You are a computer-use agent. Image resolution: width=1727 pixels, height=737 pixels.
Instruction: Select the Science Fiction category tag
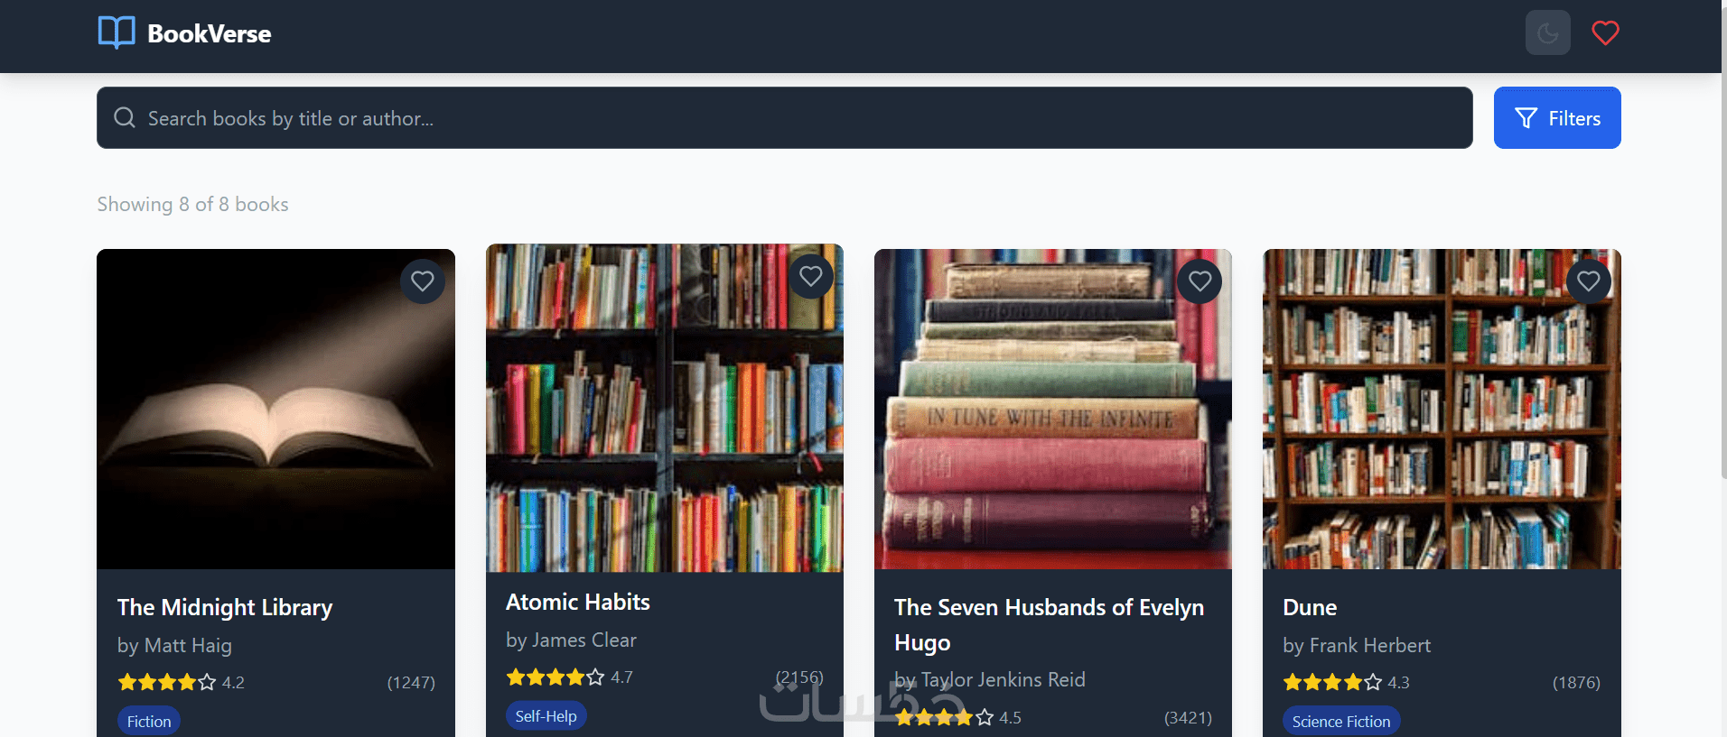(1341, 721)
